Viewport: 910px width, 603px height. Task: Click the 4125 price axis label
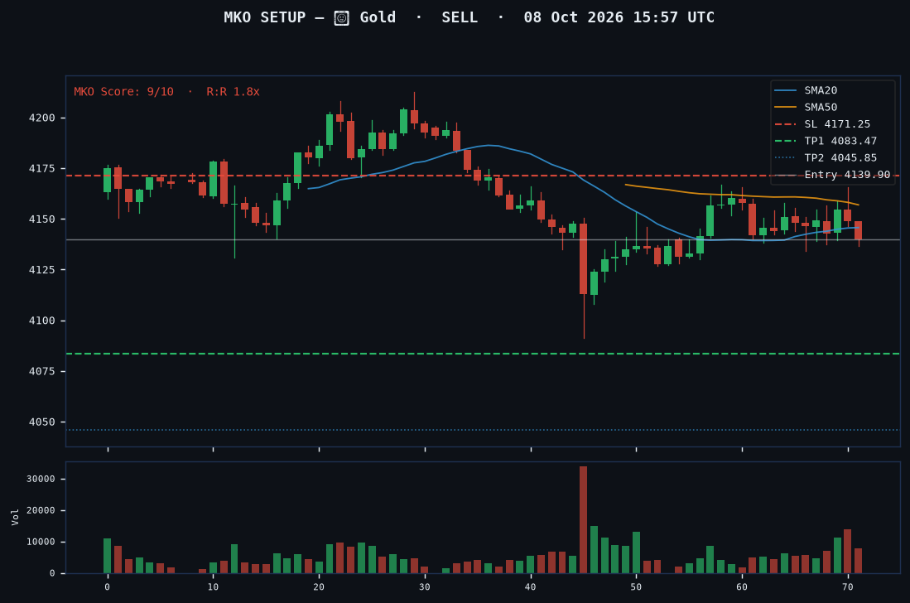click(x=41, y=270)
